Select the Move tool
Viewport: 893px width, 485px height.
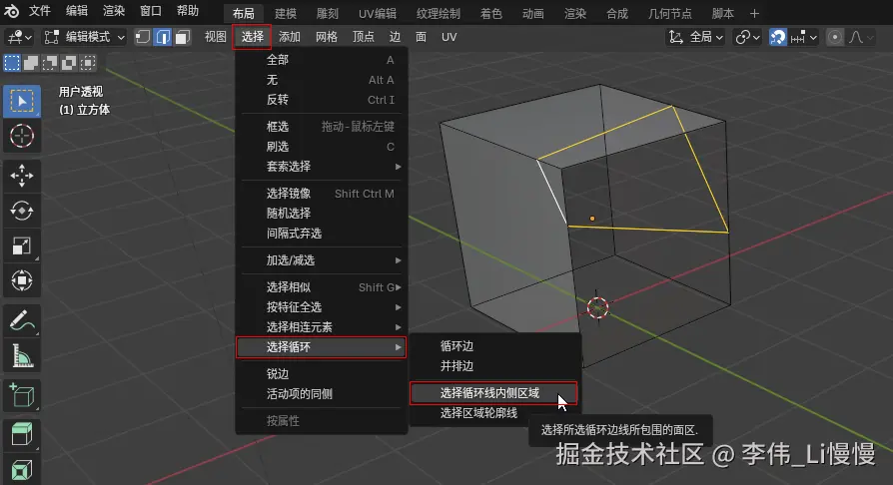click(x=22, y=176)
